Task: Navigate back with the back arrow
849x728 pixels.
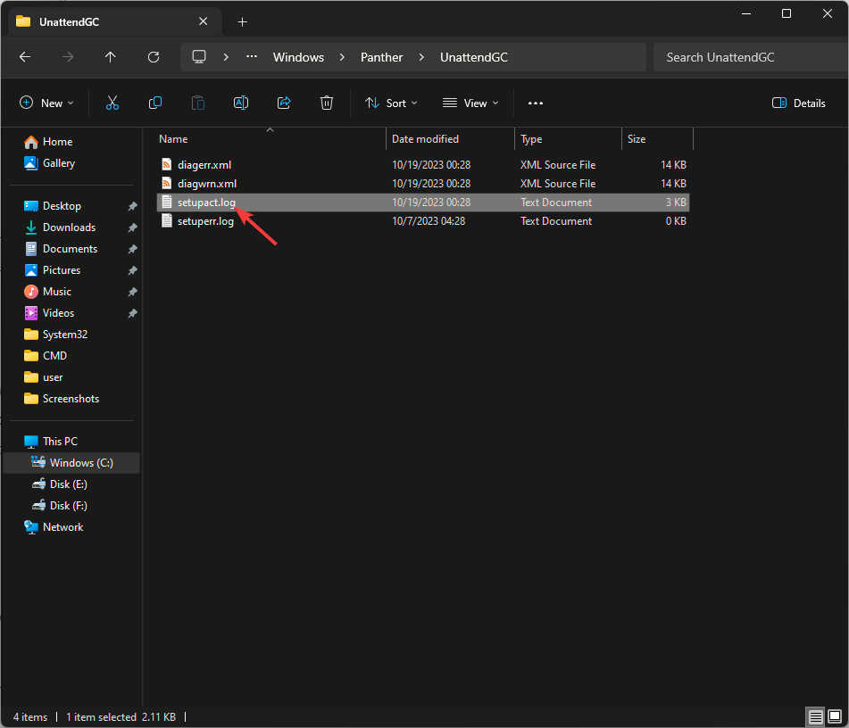Action: point(25,57)
